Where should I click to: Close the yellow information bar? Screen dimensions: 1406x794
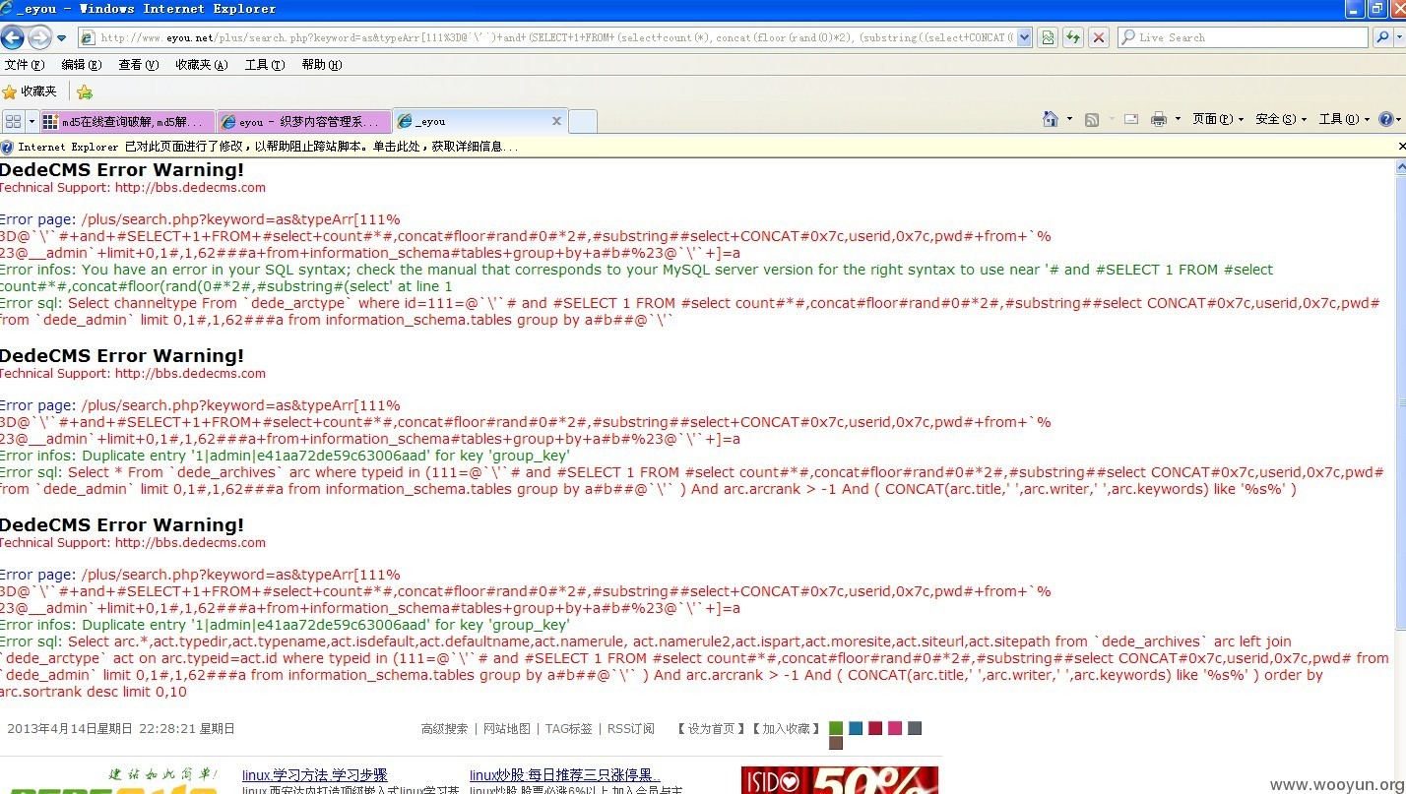tap(1401, 147)
